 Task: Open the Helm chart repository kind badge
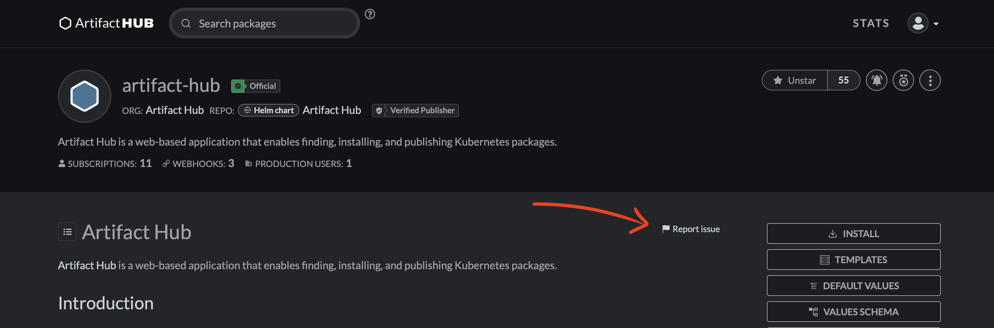pos(268,110)
